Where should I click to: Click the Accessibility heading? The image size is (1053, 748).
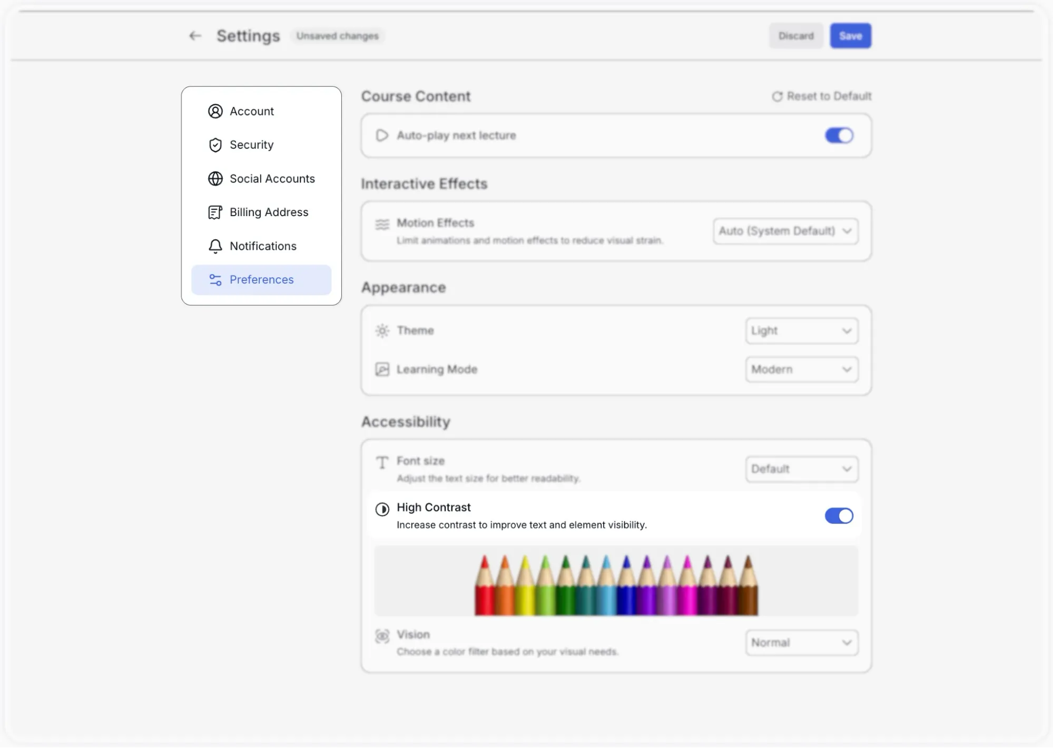point(406,422)
